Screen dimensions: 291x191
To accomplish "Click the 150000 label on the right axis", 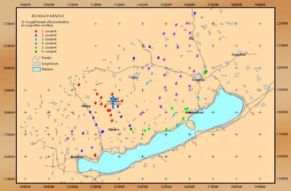I will [x=282, y=179].
